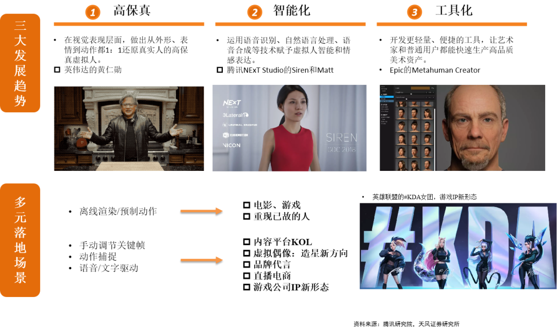
Task: Click the item 游戏公司IP新形态
Action: pos(291,287)
